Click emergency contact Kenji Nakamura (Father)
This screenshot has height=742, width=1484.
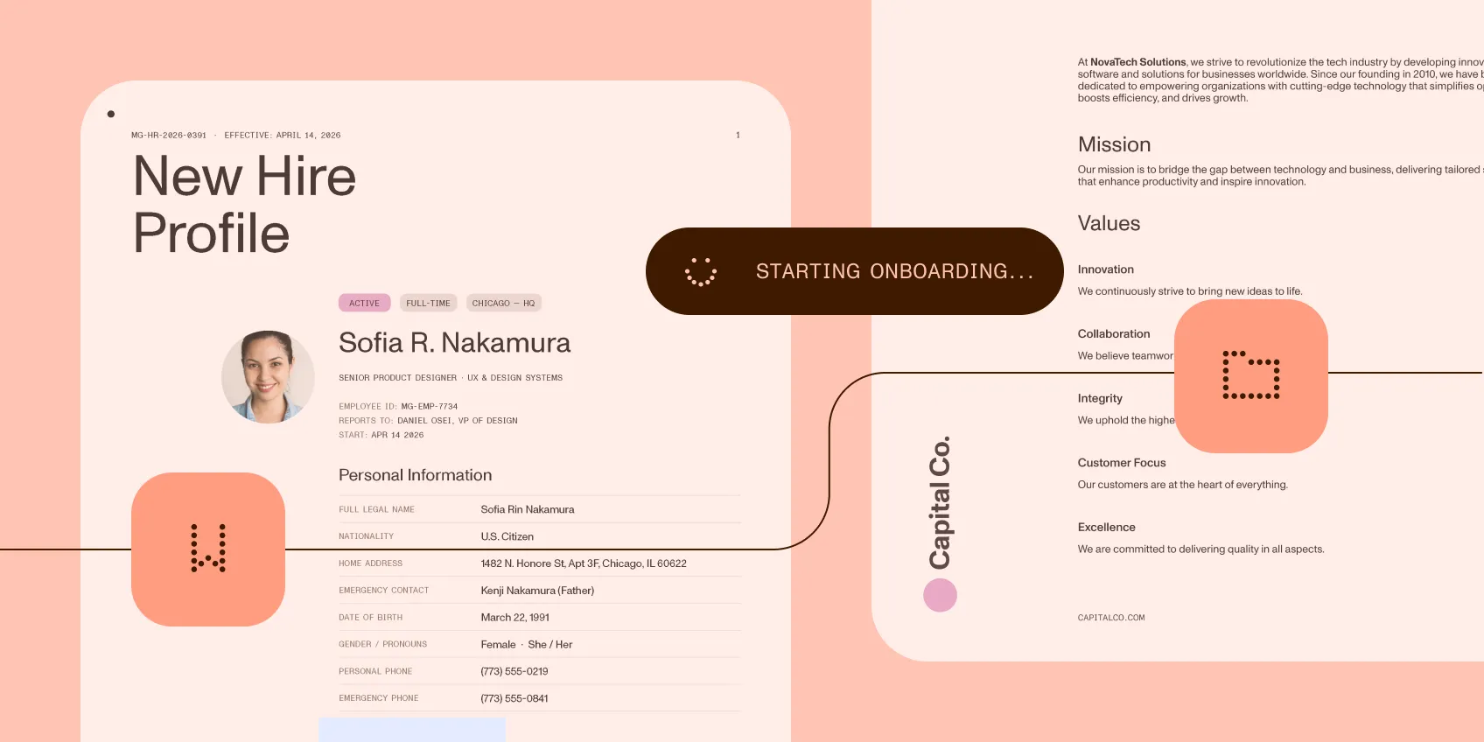(x=537, y=591)
